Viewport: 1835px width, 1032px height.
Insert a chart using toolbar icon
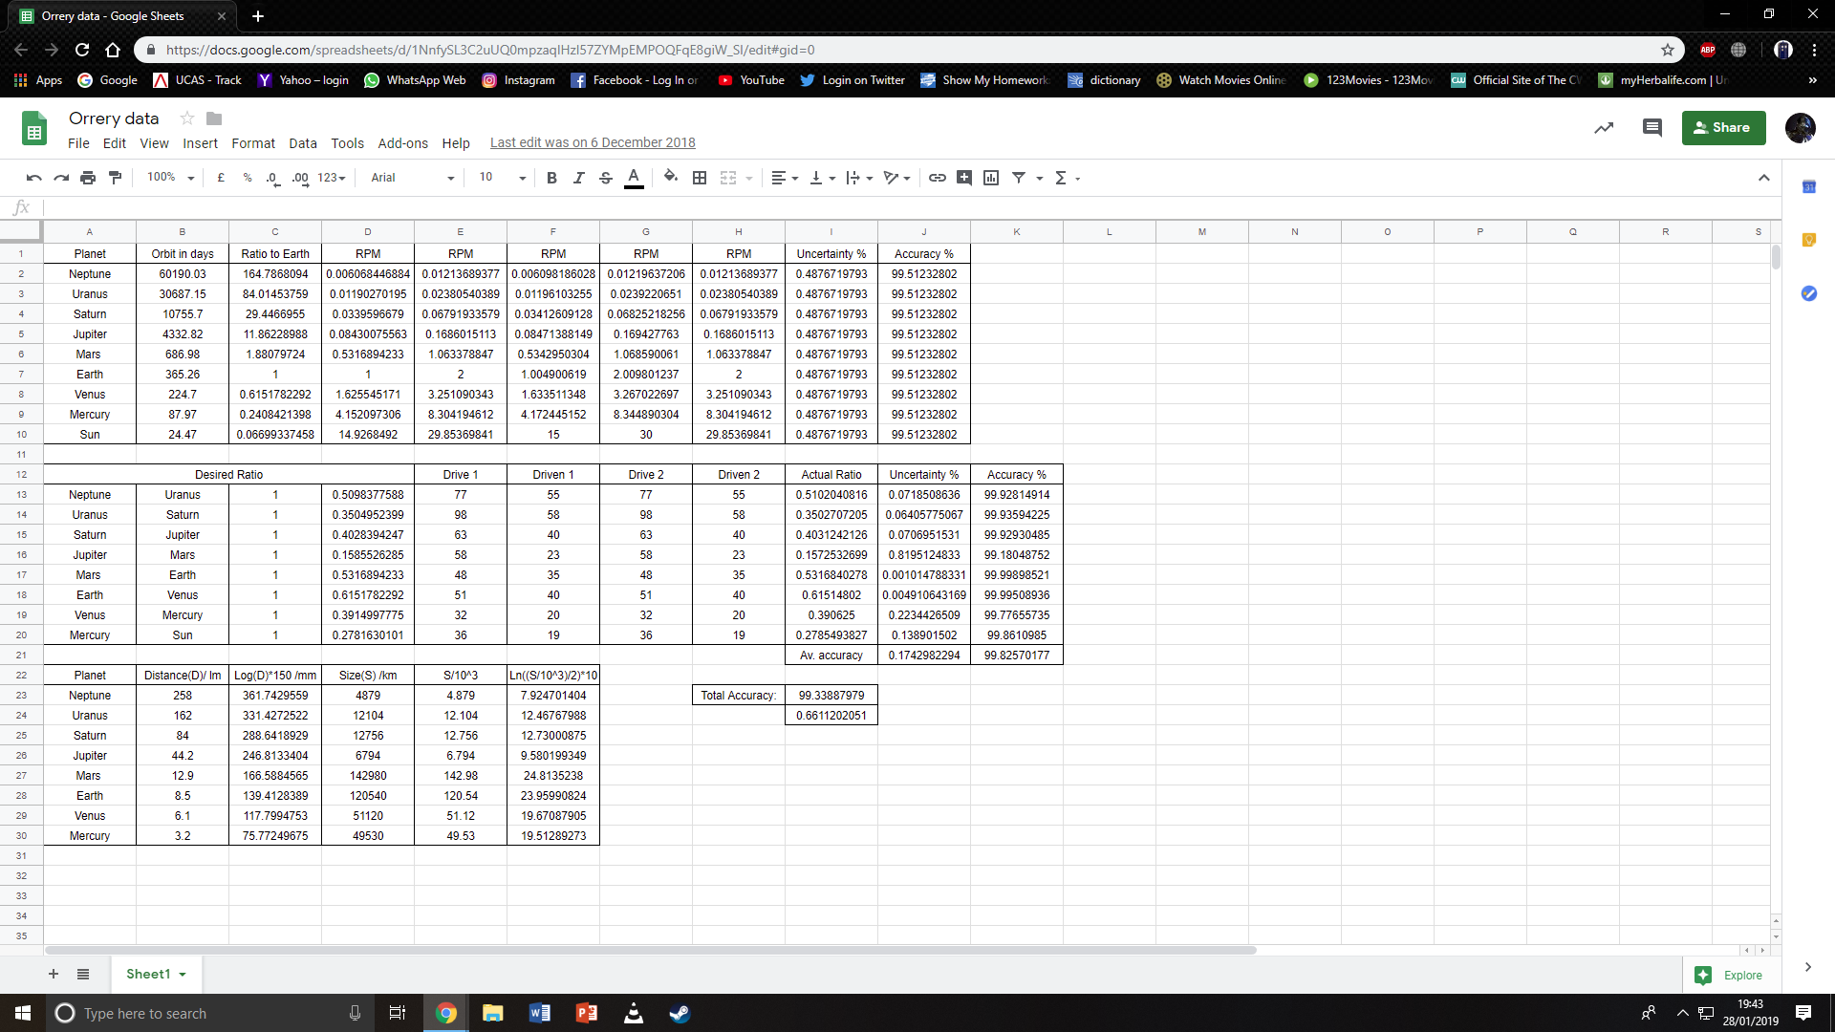(x=991, y=178)
